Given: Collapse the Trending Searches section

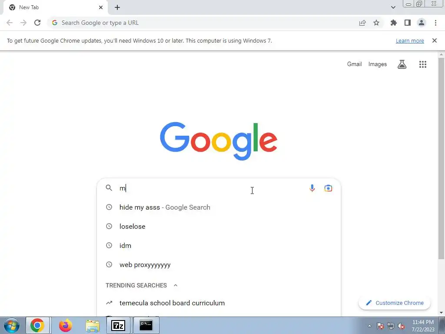Looking at the screenshot, I should click(176, 285).
